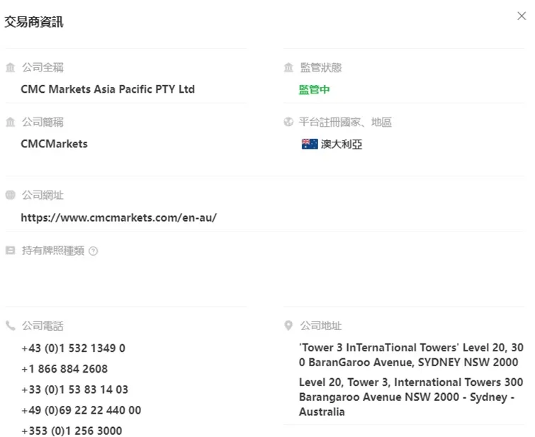Click phone number +353 (0)1 256 3000

72,431
